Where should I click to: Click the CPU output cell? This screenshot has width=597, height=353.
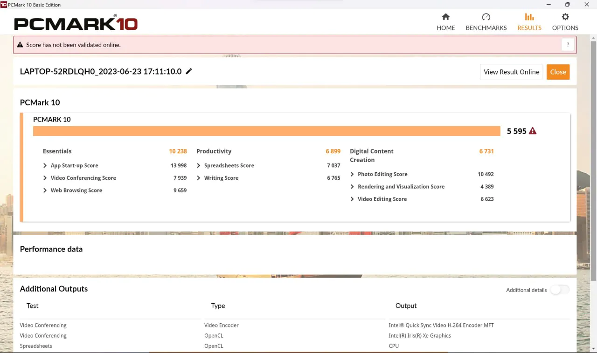394,346
